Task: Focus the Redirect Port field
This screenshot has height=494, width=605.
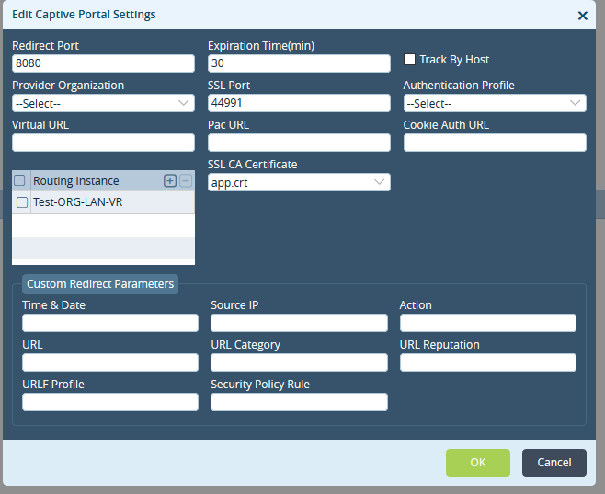Action: pyautogui.click(x=103, y=63)
